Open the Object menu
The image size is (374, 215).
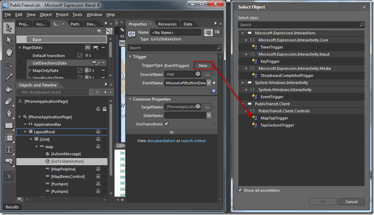pyautogui.click(x=45, y=15)
